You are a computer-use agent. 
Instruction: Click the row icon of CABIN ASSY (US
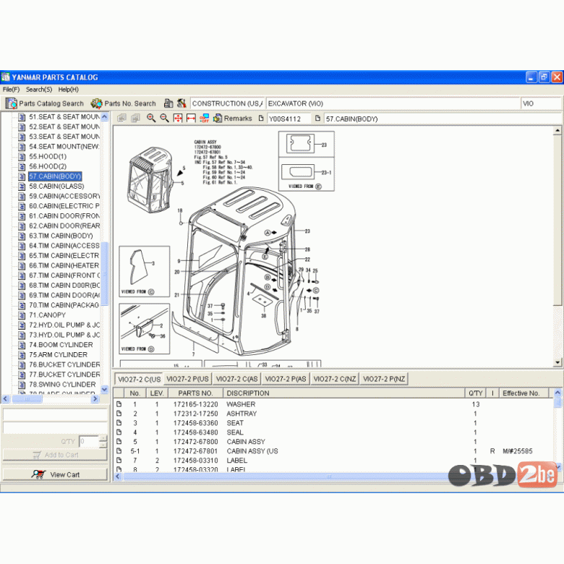[x=119, y=451]
